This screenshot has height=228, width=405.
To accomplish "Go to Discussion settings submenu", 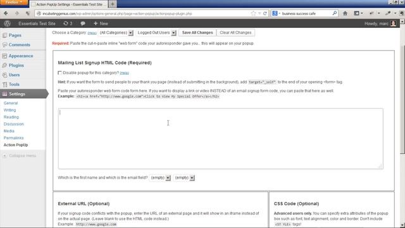I will (x=13, y=124).
